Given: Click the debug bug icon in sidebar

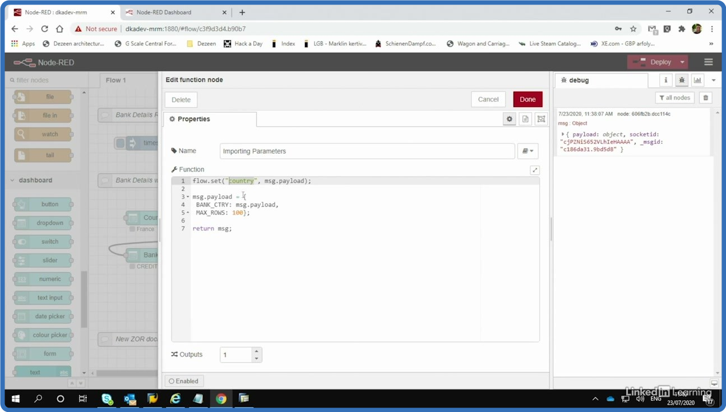Looking at the screenshot, I should 682,80.
